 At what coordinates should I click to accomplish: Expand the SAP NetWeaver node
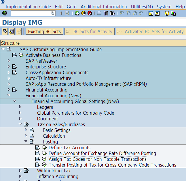(x=9, y=61)
